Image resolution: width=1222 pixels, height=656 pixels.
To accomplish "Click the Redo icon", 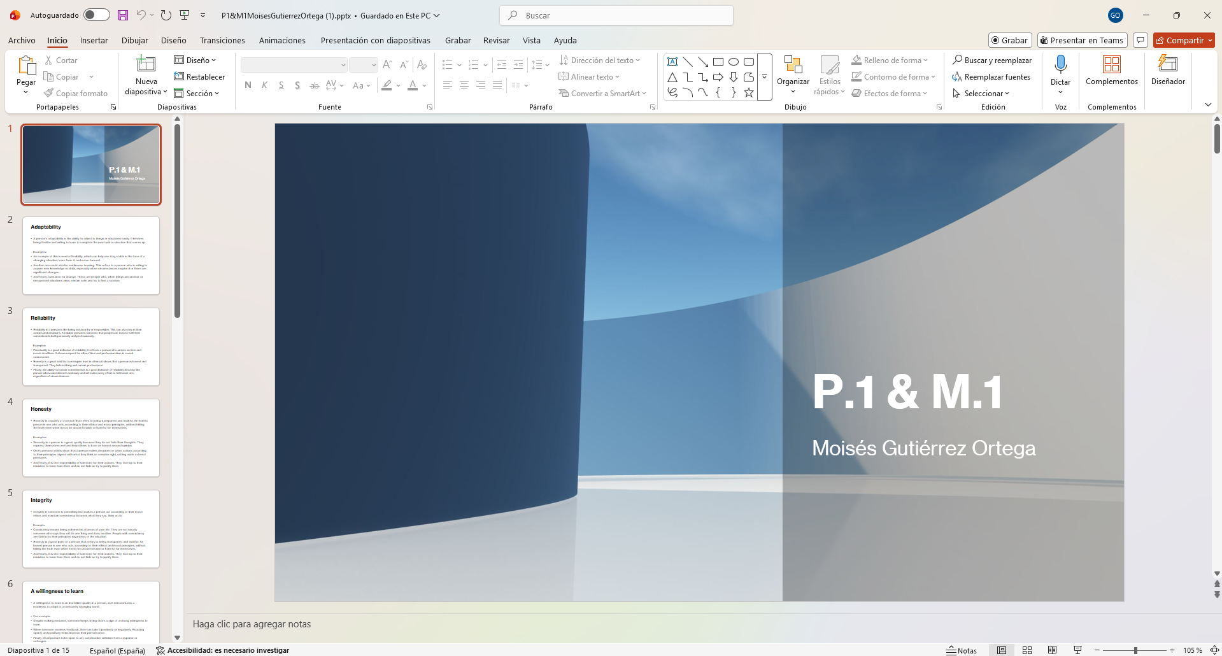I will (166, 15).
